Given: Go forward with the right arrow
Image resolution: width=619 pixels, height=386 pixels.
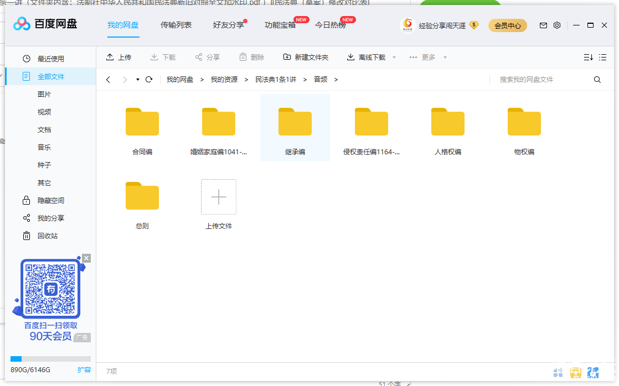Looking at the screenshot, I should coord(125,80).
